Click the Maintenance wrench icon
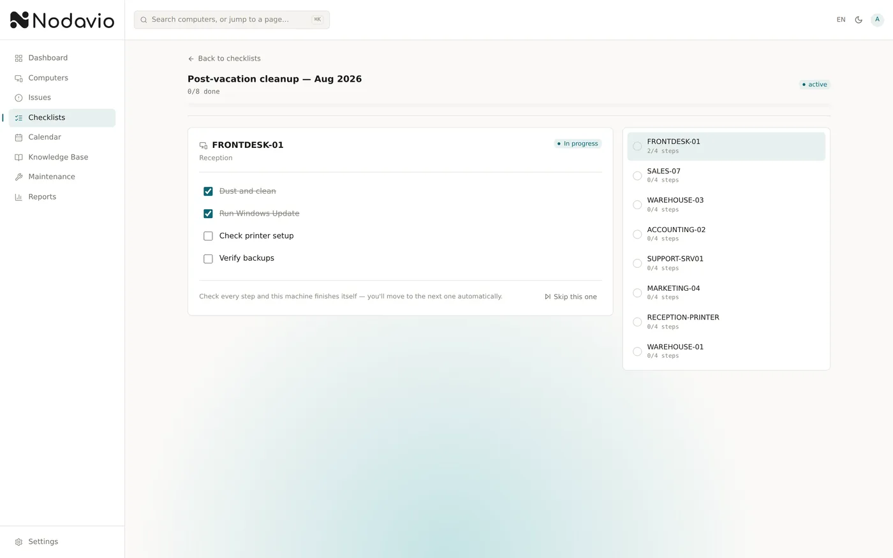The width and height of the screenshot is (893, 558). (x=18, y=177)
